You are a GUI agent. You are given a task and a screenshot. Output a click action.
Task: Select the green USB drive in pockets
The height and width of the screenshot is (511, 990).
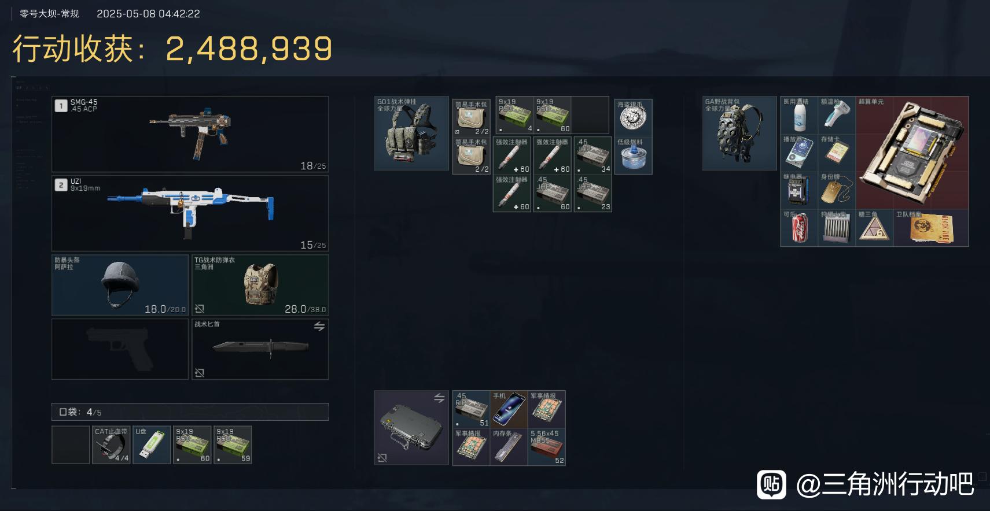tap(152, 445)
